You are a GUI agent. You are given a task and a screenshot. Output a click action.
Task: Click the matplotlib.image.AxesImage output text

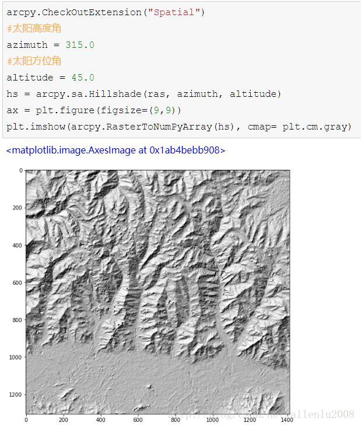[115, 150]
